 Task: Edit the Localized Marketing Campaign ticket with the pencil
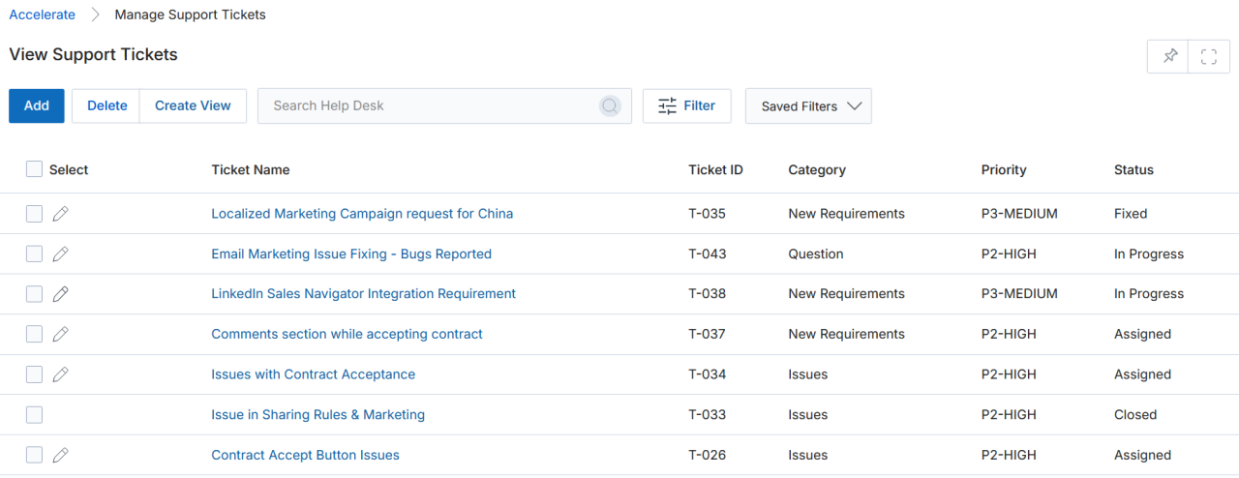61,214
